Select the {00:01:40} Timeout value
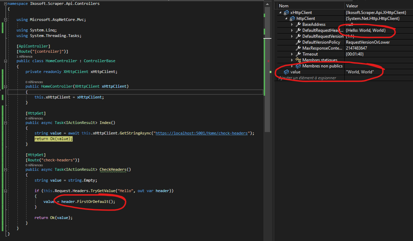The width and height of the screenshot is (413, 241). [354, 54]
